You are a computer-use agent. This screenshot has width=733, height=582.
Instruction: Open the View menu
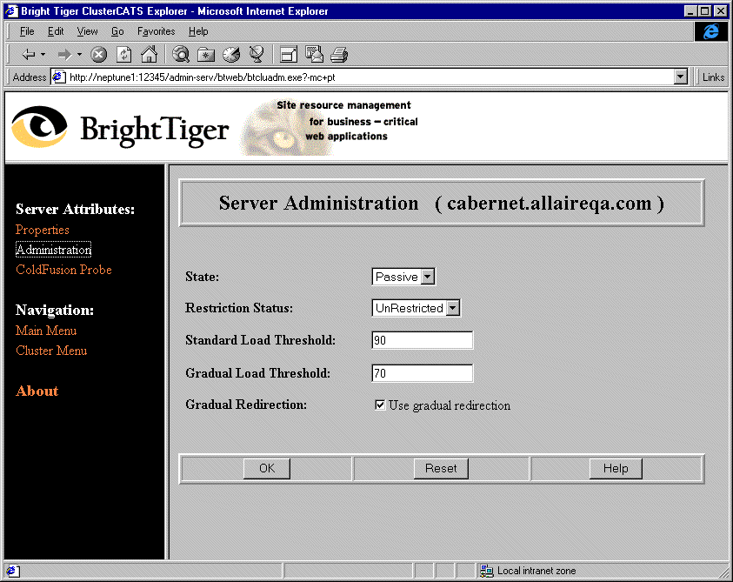tap(87, 31)
